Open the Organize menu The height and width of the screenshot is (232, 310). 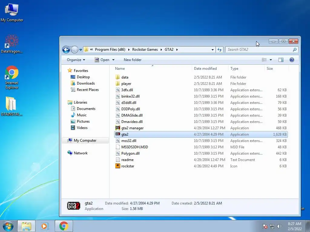click(x=76, y=60)
